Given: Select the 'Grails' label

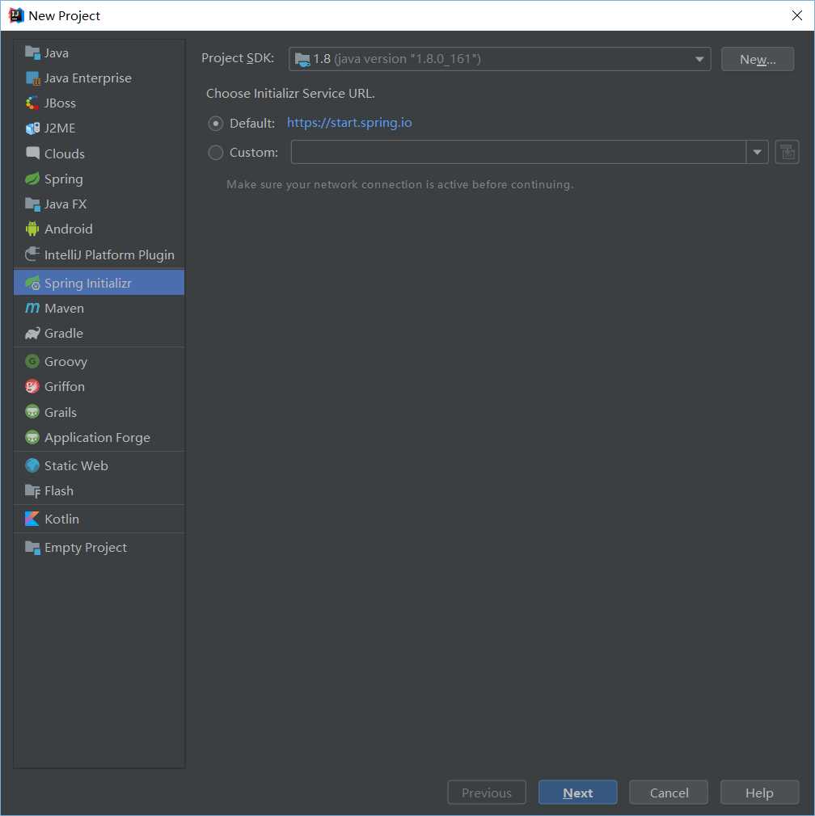Looking at the screenshot, I should pos(61,412).
